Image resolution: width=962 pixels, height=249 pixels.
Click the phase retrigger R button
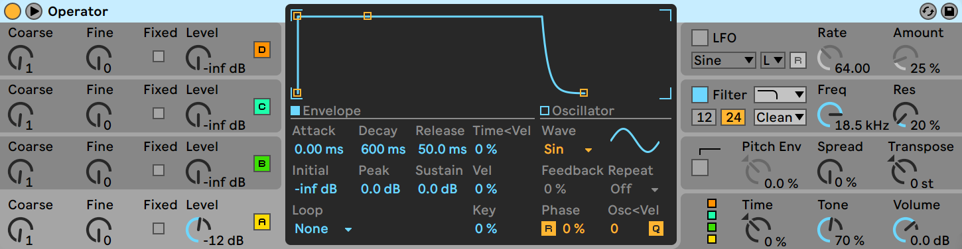click(548, 229)
